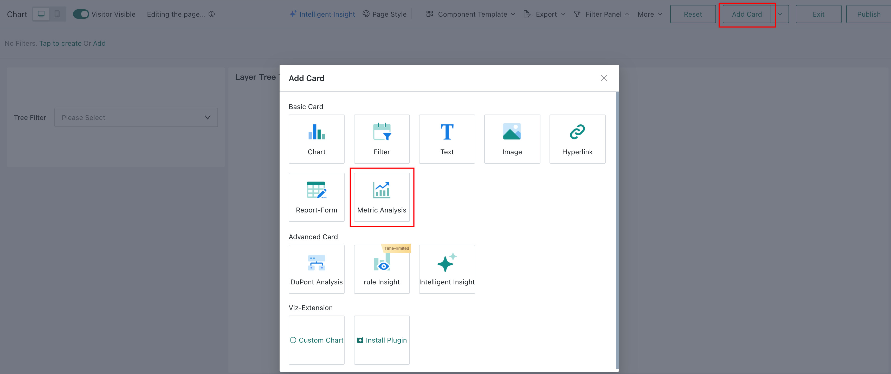
Task: Open Install Plugin option
Action: (382, 340)
